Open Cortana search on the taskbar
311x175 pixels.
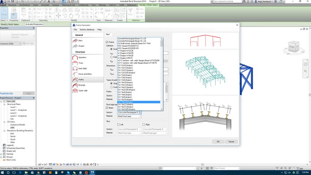point(8,172)
